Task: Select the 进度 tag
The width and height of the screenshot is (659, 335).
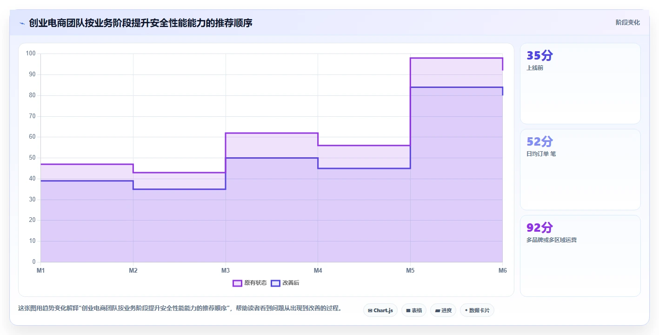Action: [x=443, y=310]
